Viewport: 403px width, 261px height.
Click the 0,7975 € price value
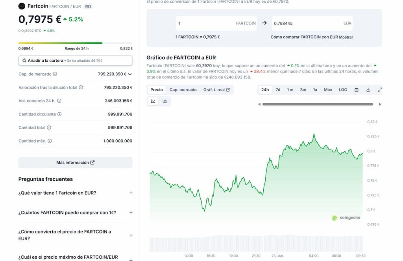pyautogui.click(x=40, y=19)
